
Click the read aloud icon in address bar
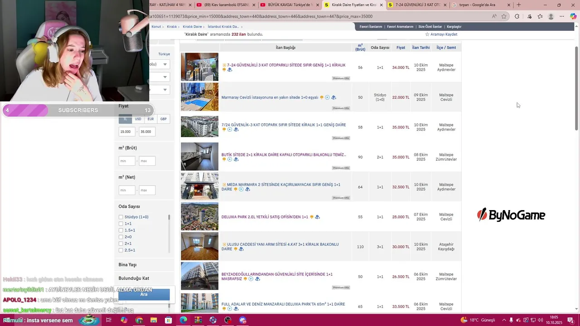coord(494,16)
